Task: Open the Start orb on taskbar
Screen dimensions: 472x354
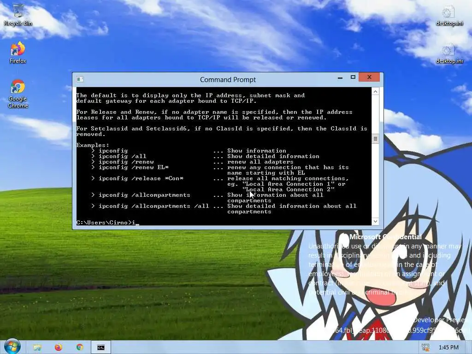Action: 12,346
